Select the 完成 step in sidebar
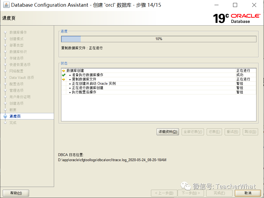 tap(13, 123)
